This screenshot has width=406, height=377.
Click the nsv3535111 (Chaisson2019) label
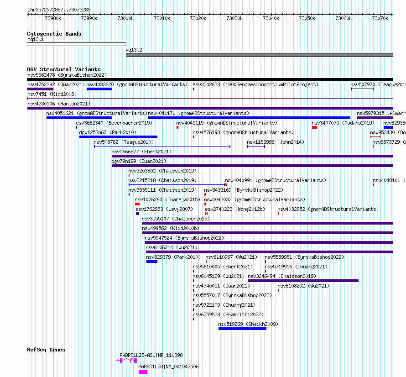point(162,190)
